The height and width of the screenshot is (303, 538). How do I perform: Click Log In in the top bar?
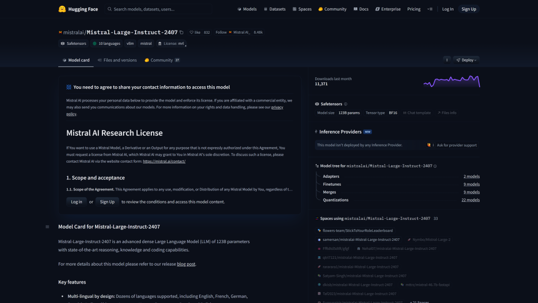click(448, 9)
